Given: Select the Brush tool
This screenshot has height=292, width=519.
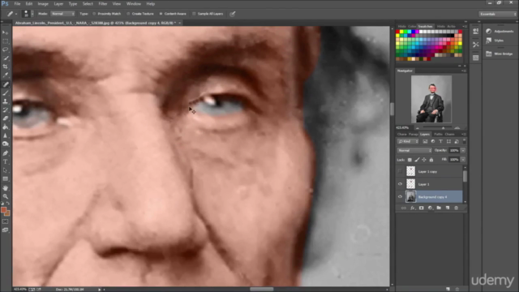Looking at the screenshot, I should click(6, 93).
